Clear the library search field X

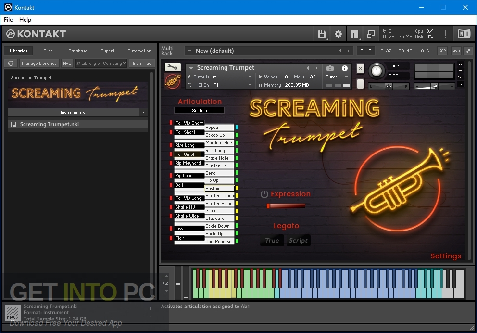pyautogui.click(x=124, y=64)
